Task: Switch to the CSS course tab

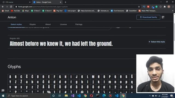Action: pos(16,2)
